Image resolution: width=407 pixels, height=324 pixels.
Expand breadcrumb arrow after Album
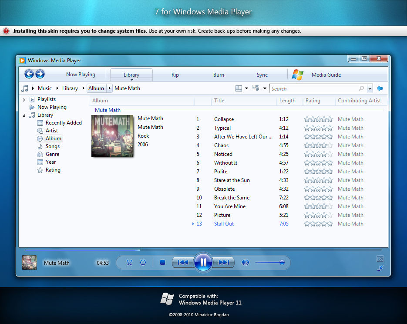pyautogui.click(x=110, y=88)
